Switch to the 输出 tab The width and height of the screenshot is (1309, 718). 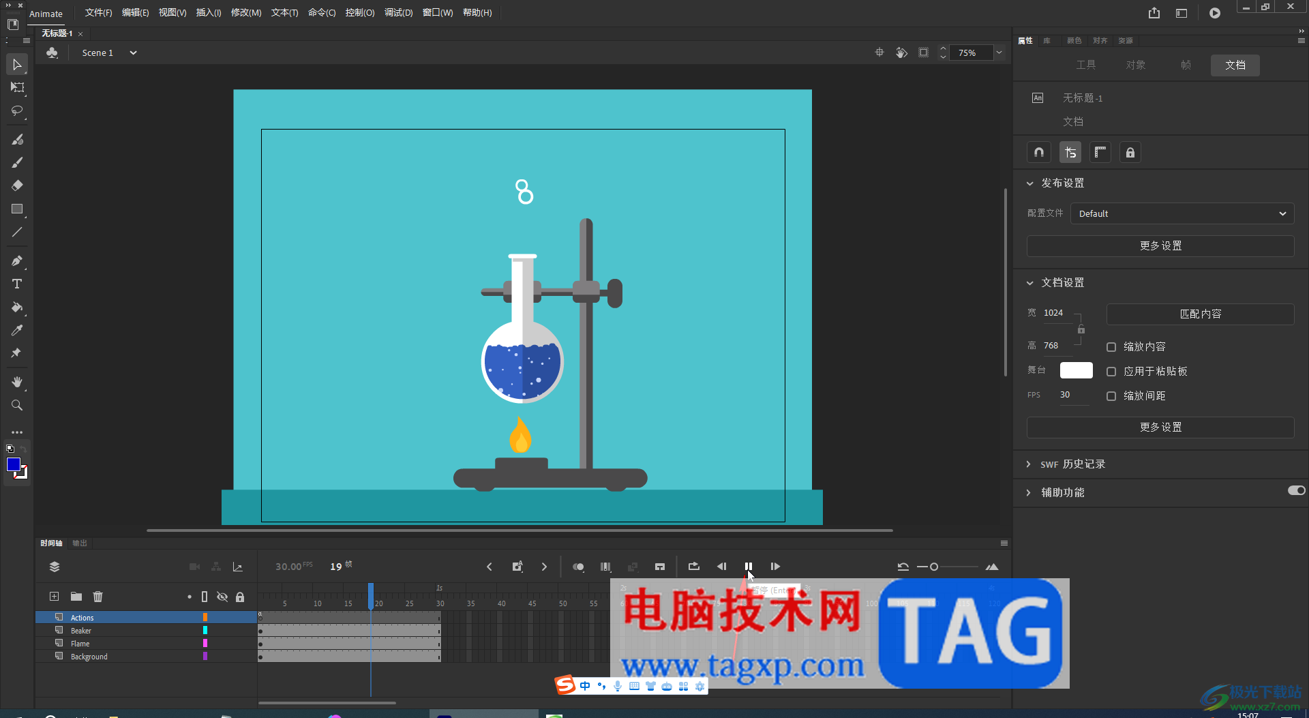(x=80, y=543)
